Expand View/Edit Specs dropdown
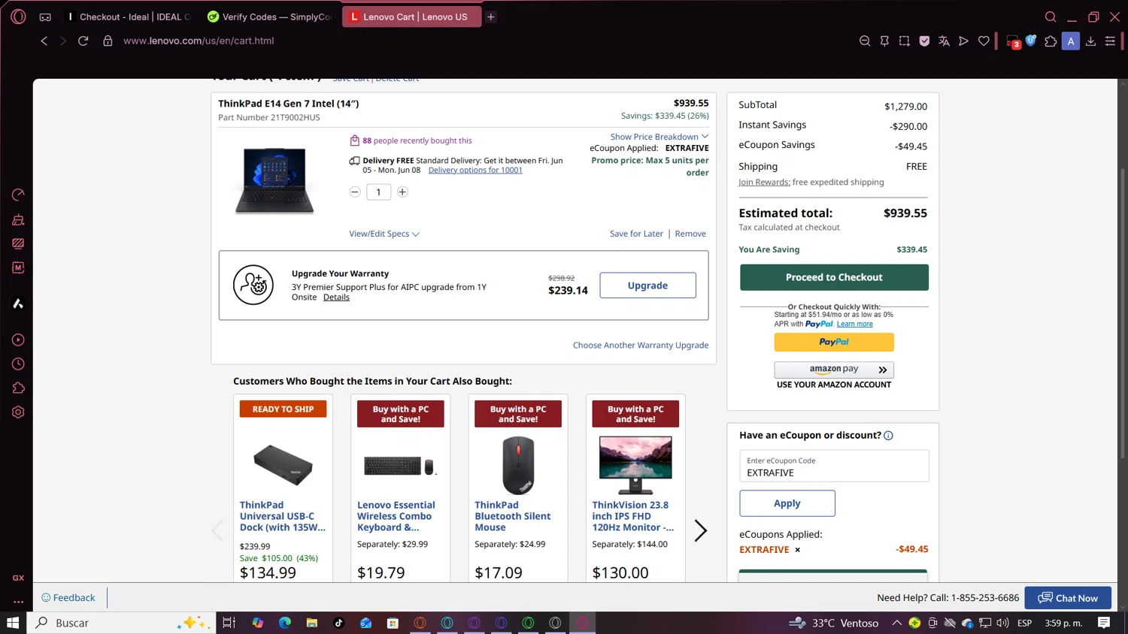 (x=384, y=234)
